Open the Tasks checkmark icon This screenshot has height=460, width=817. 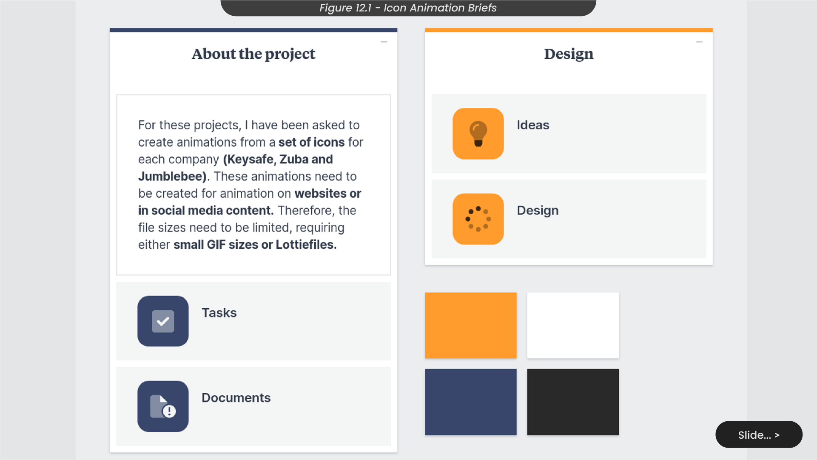[x=163, y=321]
